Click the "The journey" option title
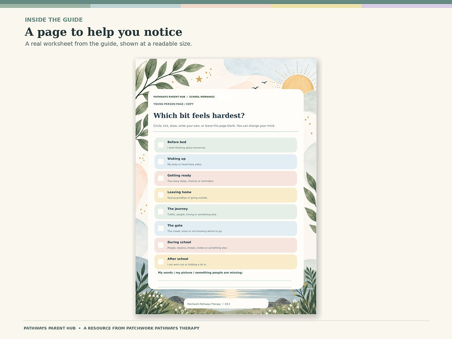The image size is (452, 339). coord(178,209)
